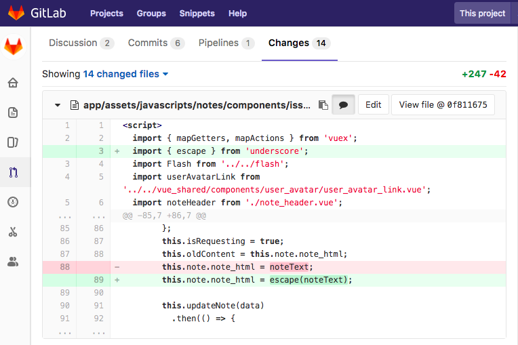Switch to the Discussion tab
518x345 pixels.
point(81,43)
